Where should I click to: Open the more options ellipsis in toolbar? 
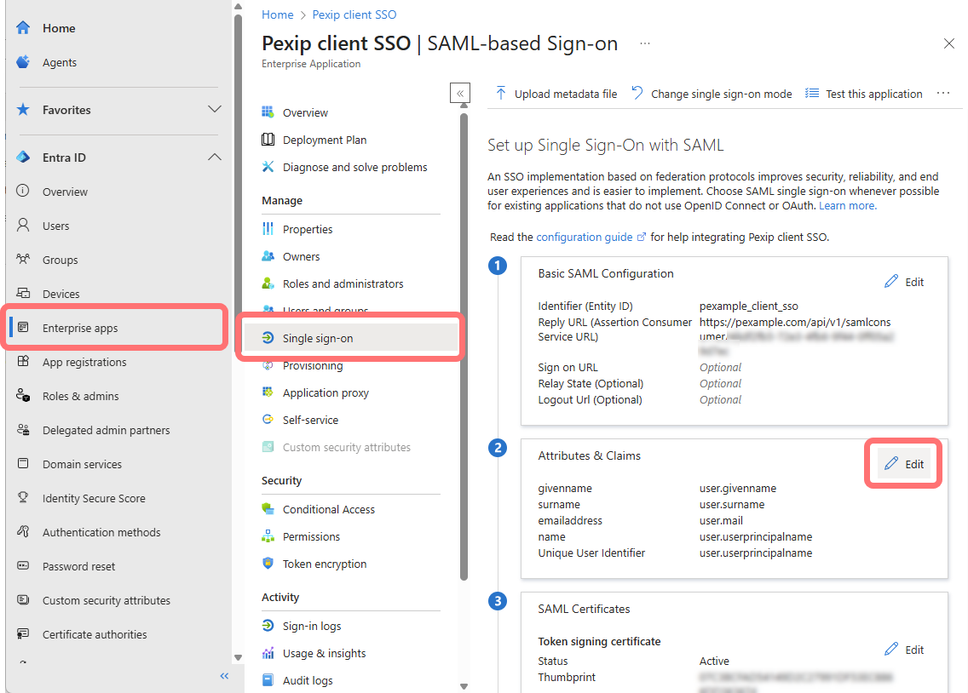[x=942, y=94]
